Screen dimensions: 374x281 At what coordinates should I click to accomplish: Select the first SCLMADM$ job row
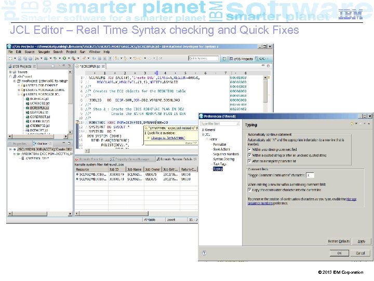coord(136,174)
